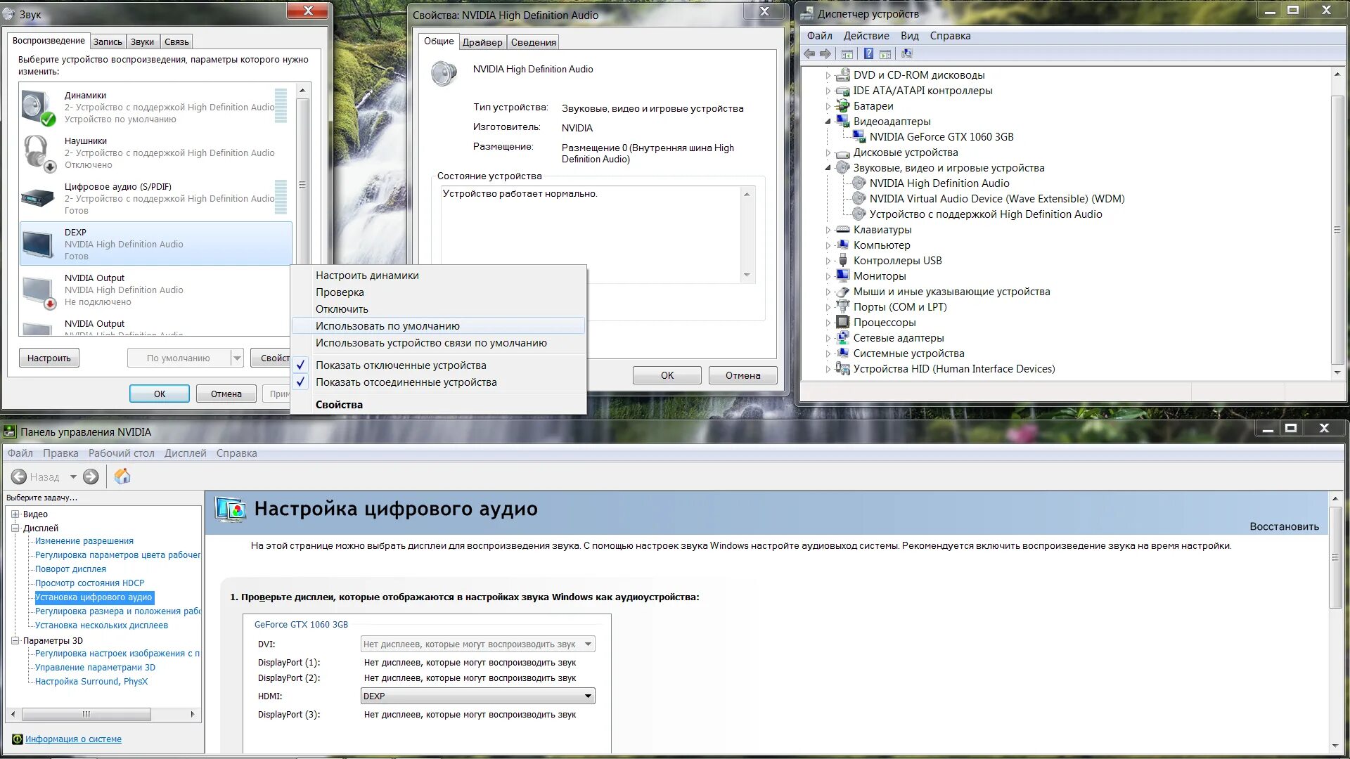Click the NVIDIA task pane horizontal scrollbar
The image size is (1350, 759).
click(x=86, y=715)
